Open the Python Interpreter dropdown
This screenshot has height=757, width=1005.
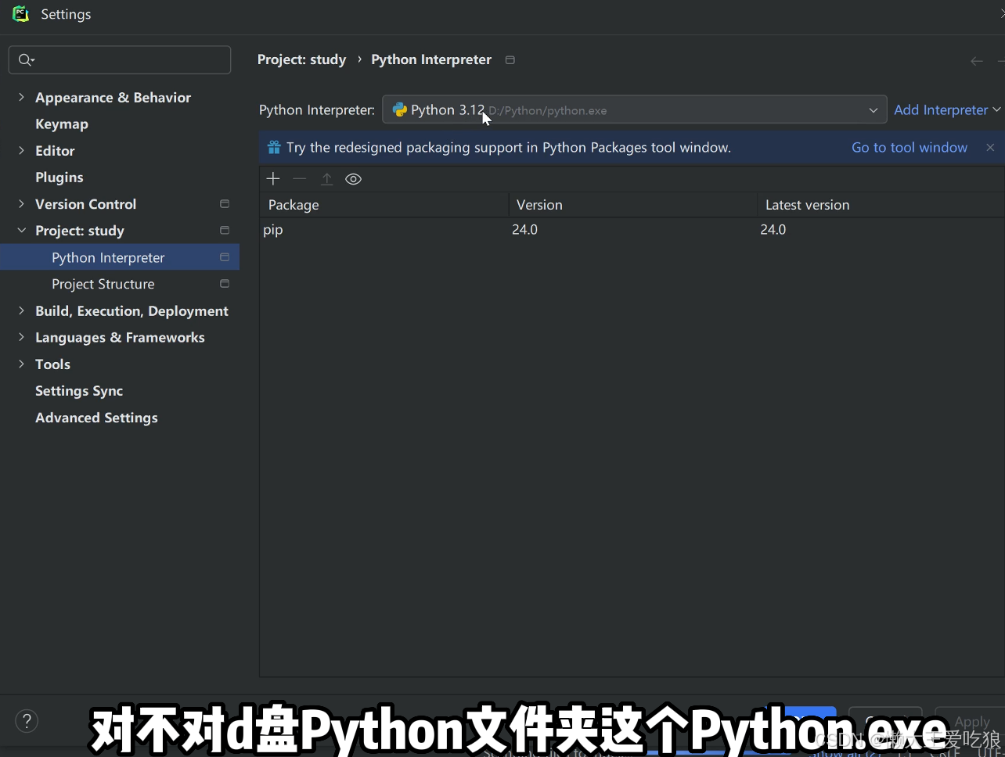(x=634, y=109)
